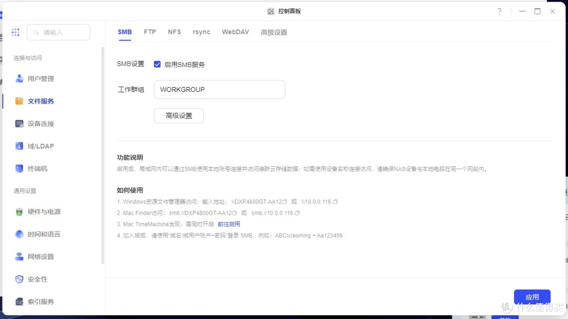Follow the 前往启用 link for TimeMachine
Viewport: 568px width, 319px height.
pos(229,224)
